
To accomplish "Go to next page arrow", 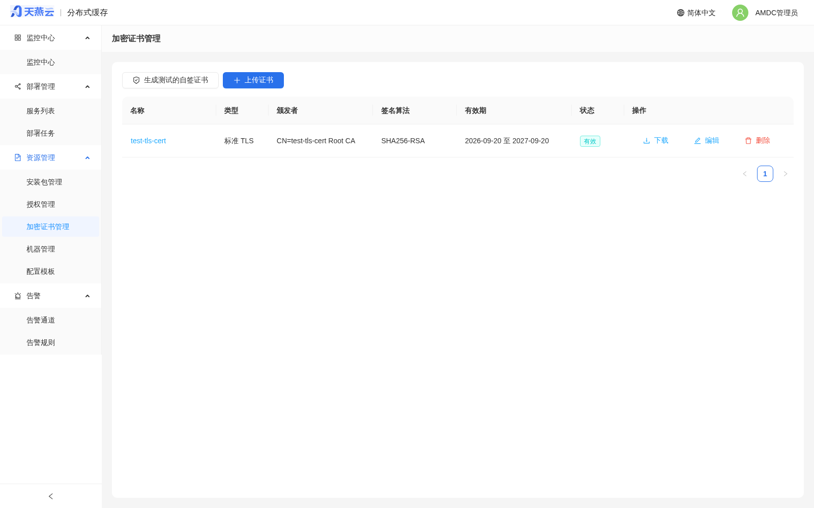I will 786,174.
